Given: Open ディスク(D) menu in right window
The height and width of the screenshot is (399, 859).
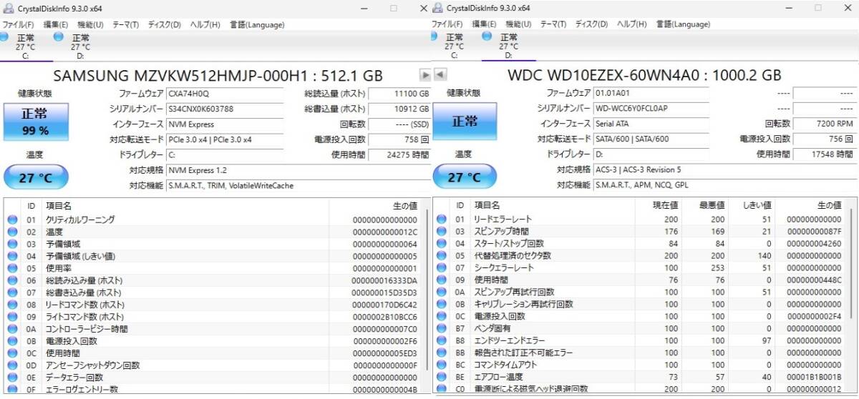Looking at the screenshot, I should 591,24.
